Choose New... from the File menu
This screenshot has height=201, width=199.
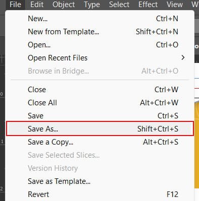point(100,19)
